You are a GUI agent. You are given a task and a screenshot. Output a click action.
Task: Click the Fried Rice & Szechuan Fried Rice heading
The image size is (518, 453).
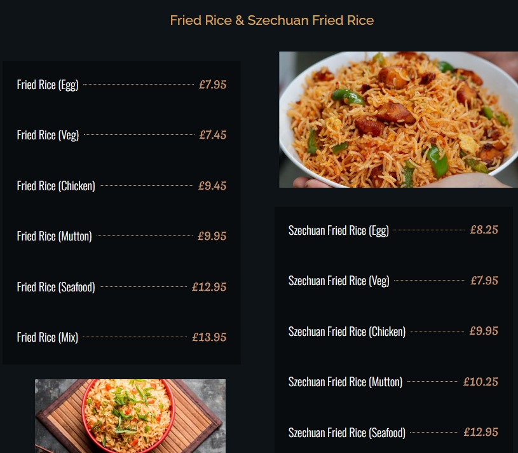272,20
